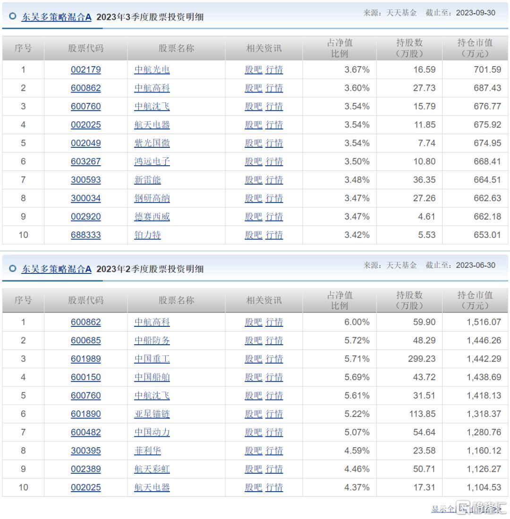Viewport: 510px width, 519px height.
Task: Open 中航高科 name link in Q3 table
Action: [152, 88]
